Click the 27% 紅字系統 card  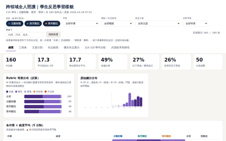144,62
